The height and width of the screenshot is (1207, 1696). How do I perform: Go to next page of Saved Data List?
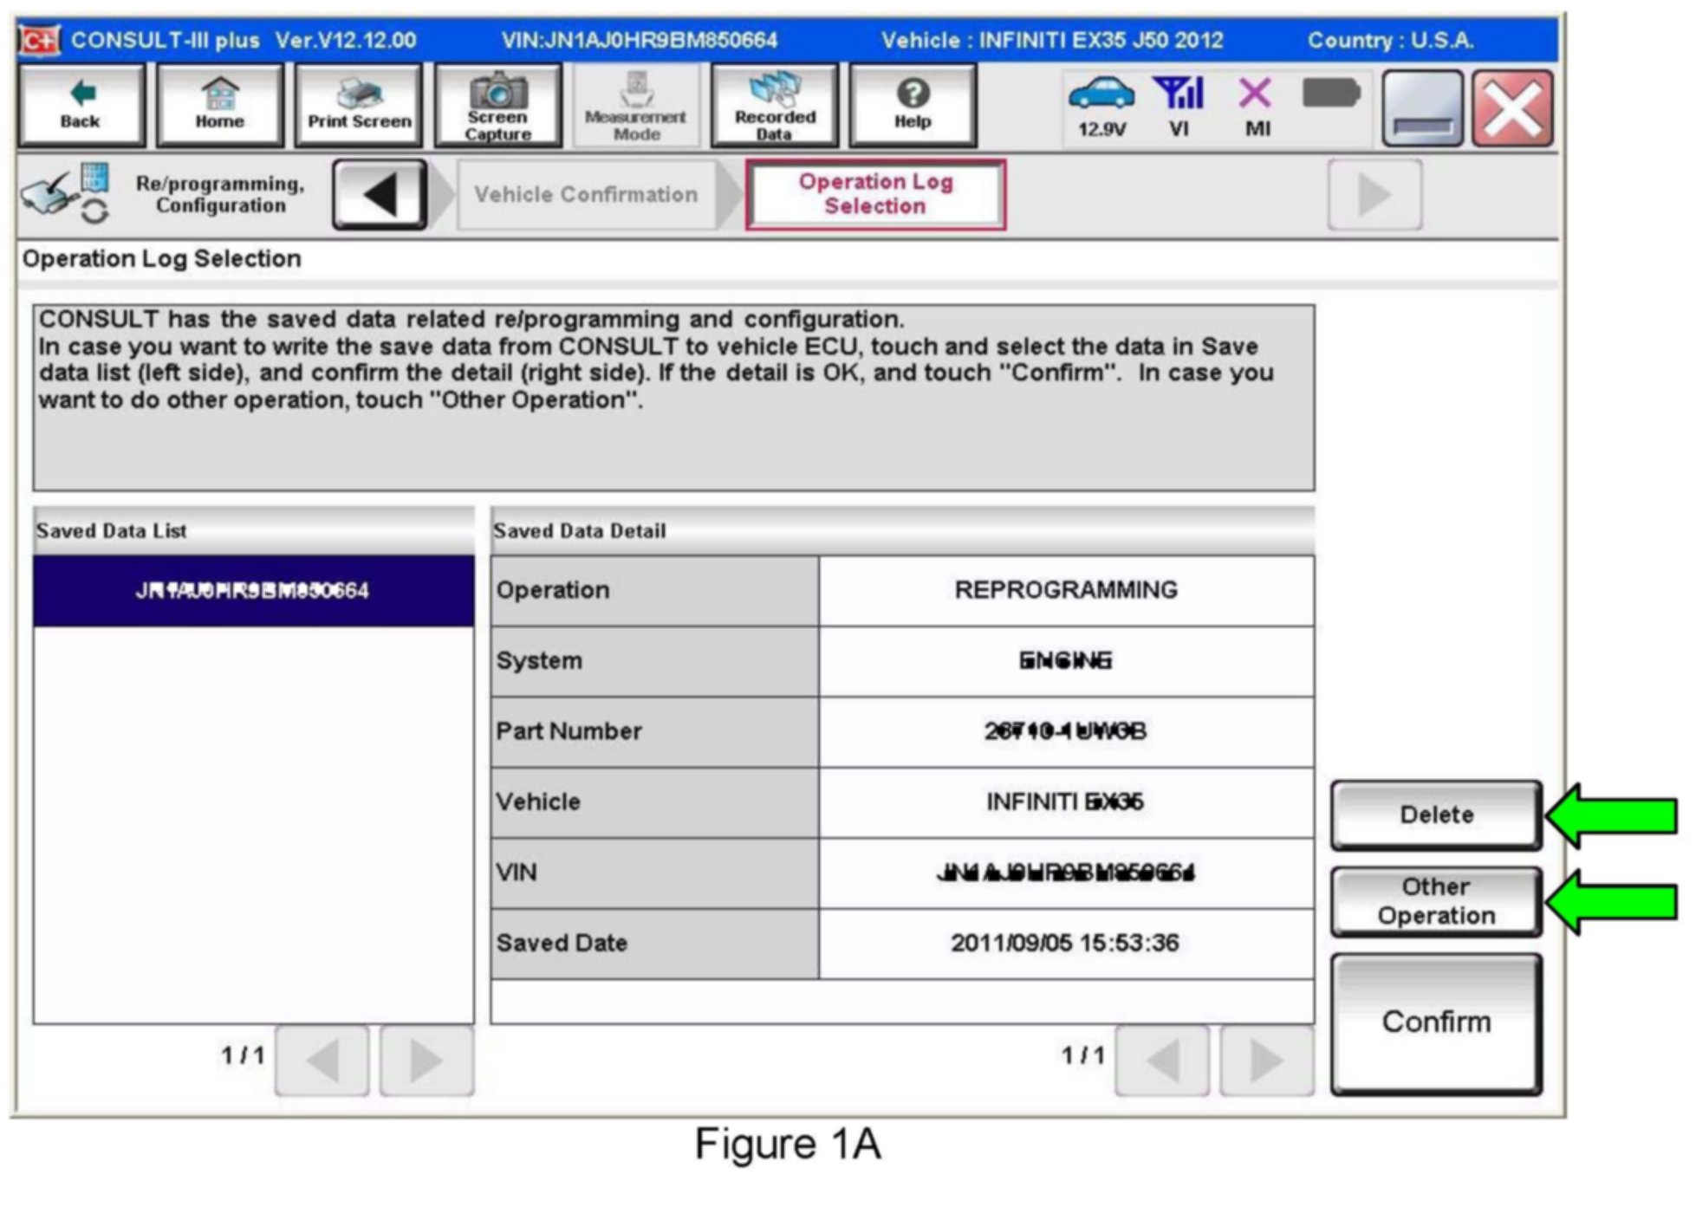click(x=426, y=1061)
